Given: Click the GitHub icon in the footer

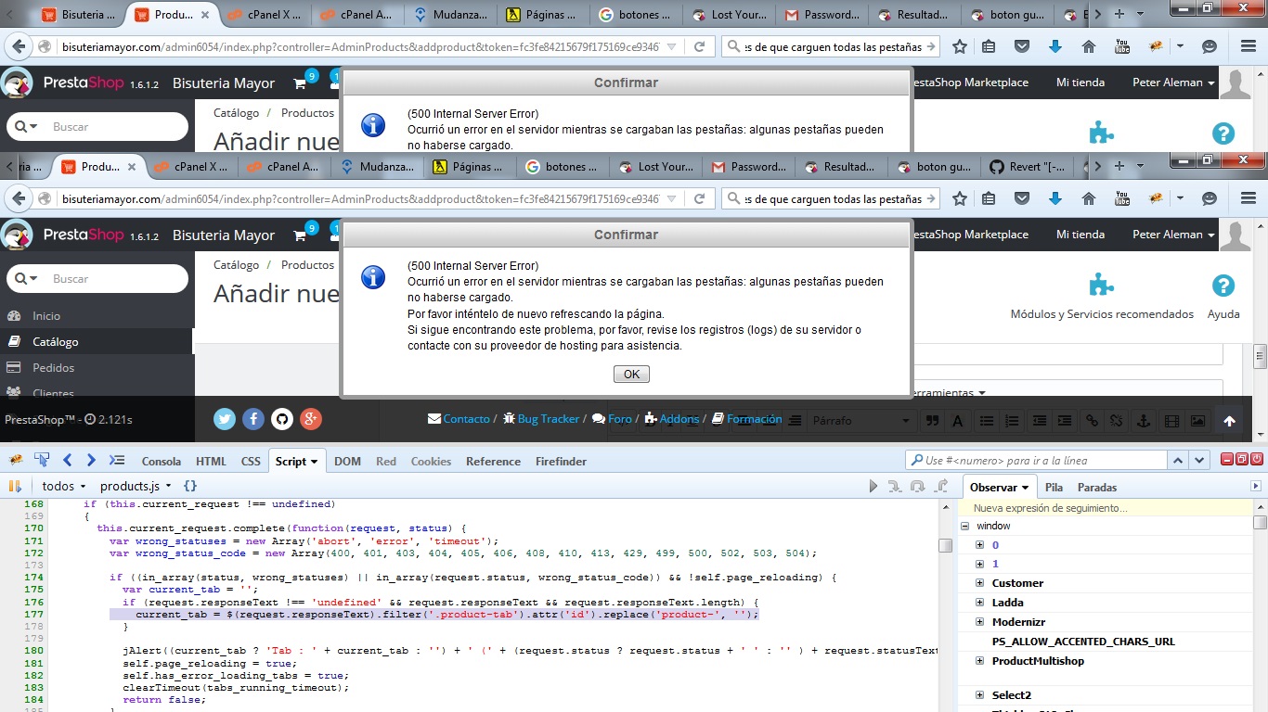Looking at the screenshot, I should [282, 419].
